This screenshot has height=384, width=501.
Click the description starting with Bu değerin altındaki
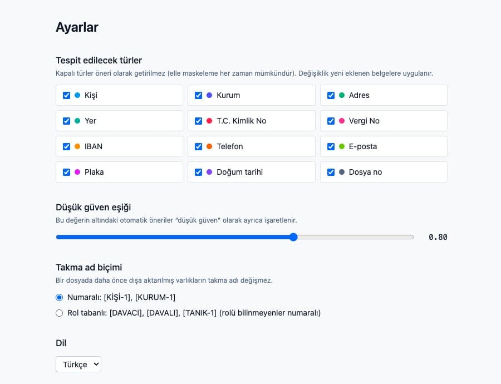point(176,220)
